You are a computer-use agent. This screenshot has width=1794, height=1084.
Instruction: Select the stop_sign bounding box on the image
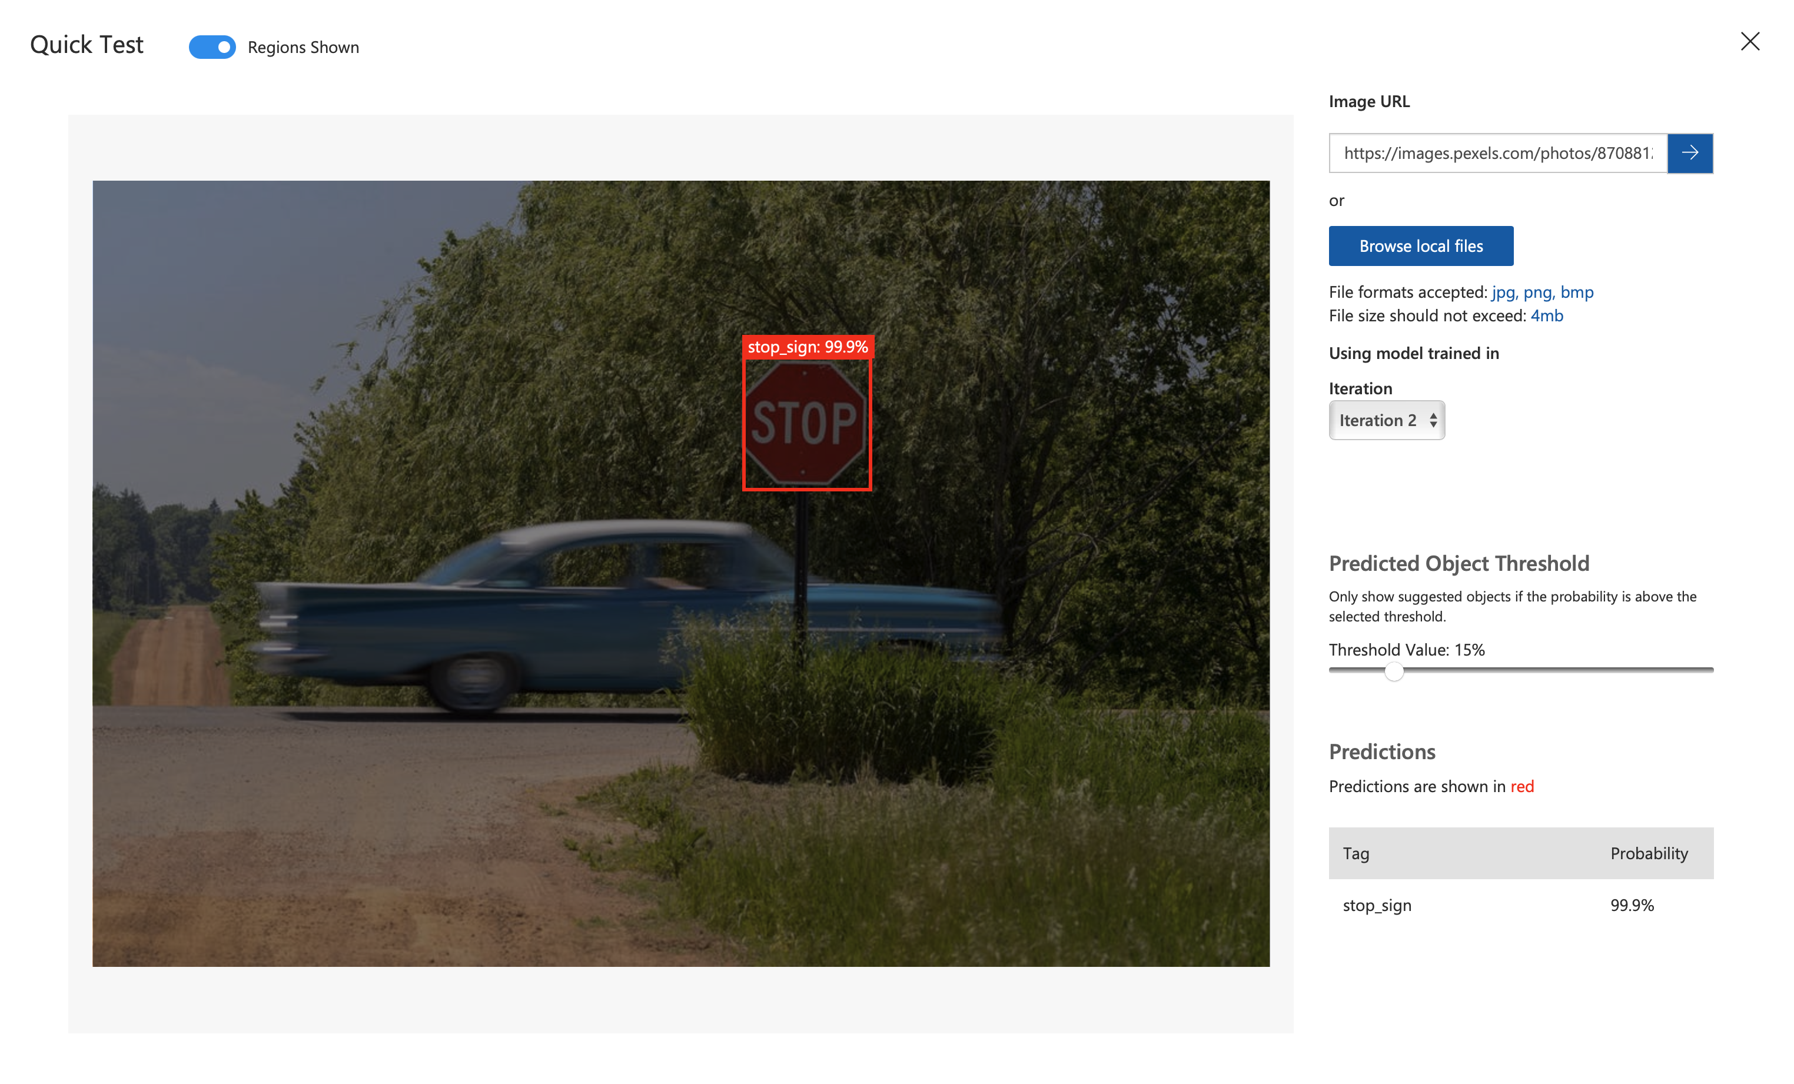coord(807,424)
